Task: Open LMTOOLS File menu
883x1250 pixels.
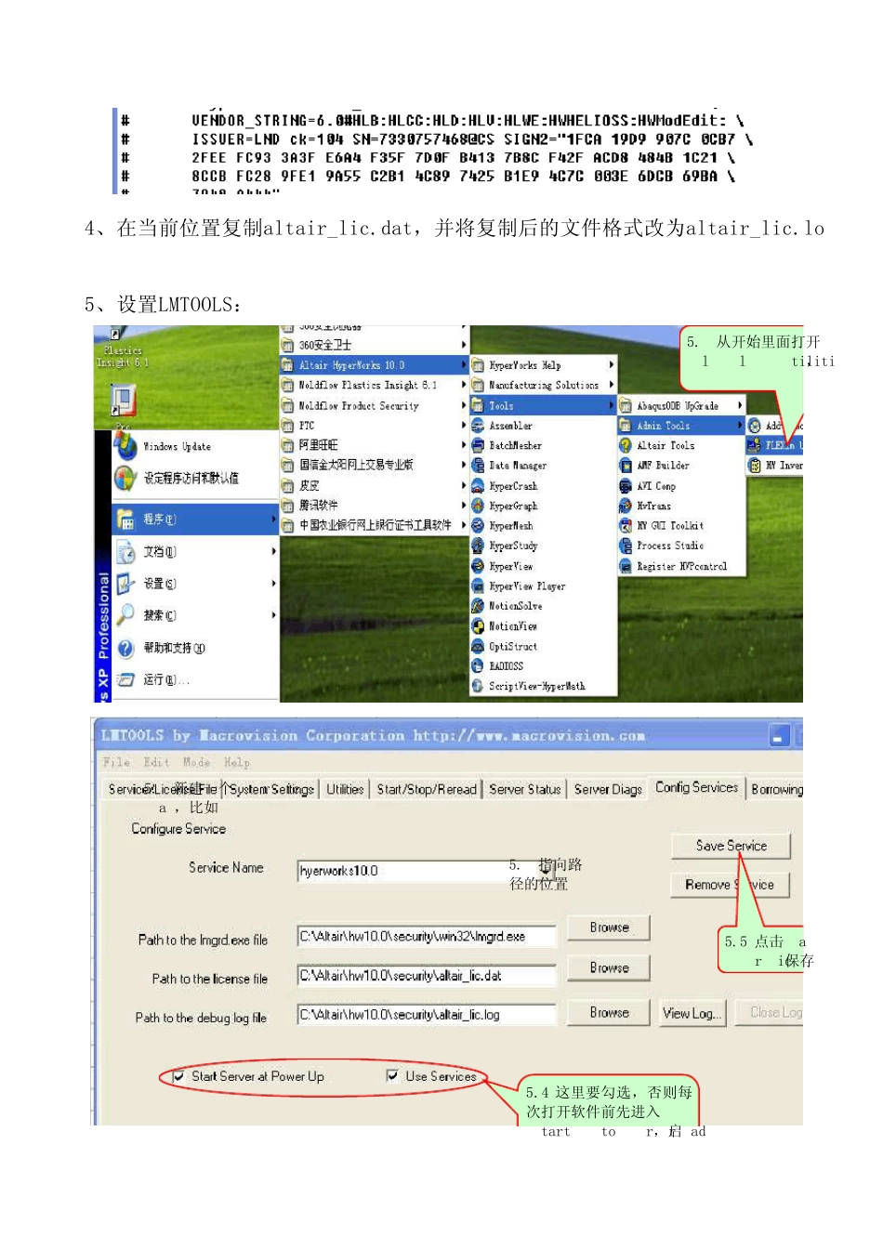Action: [116, 762]
